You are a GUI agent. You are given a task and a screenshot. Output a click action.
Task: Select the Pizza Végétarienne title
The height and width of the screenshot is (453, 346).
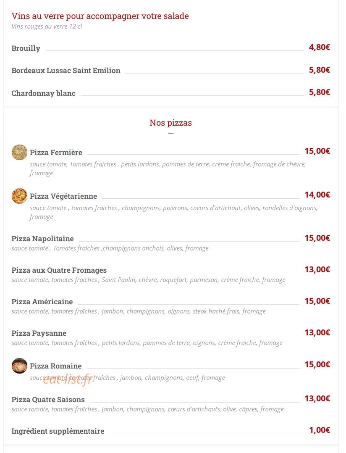[x=63, y=196]
